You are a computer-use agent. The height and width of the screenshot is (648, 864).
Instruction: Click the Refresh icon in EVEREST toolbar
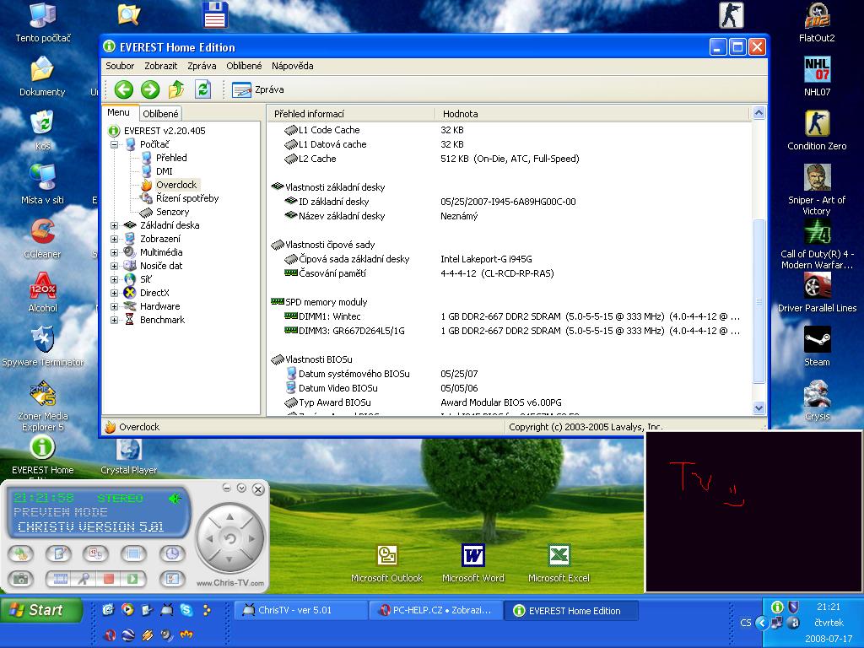[202, 89]
